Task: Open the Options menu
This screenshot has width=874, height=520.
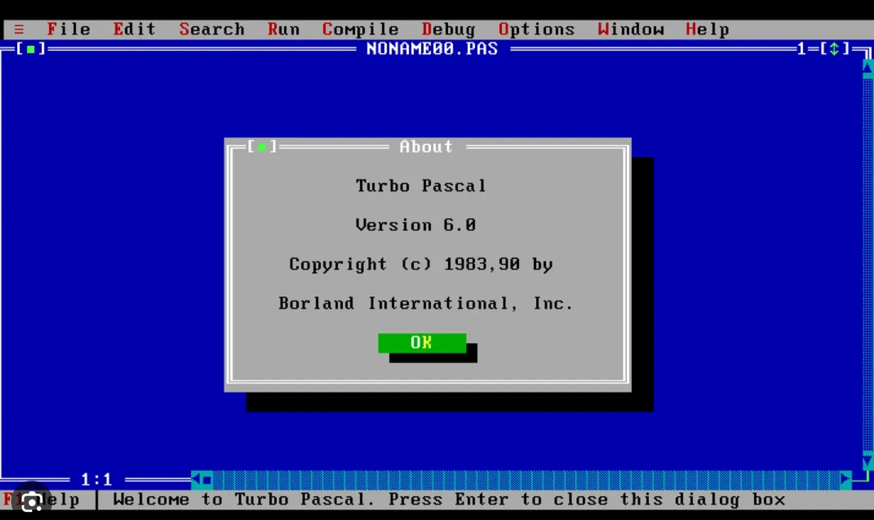Action: [536, 30]
